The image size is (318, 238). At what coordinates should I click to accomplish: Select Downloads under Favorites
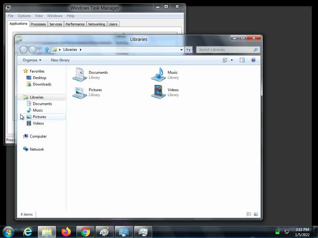(42, 84)
